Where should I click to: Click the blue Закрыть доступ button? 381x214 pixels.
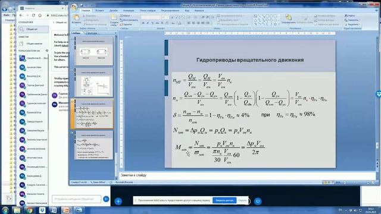coord(224,200)
